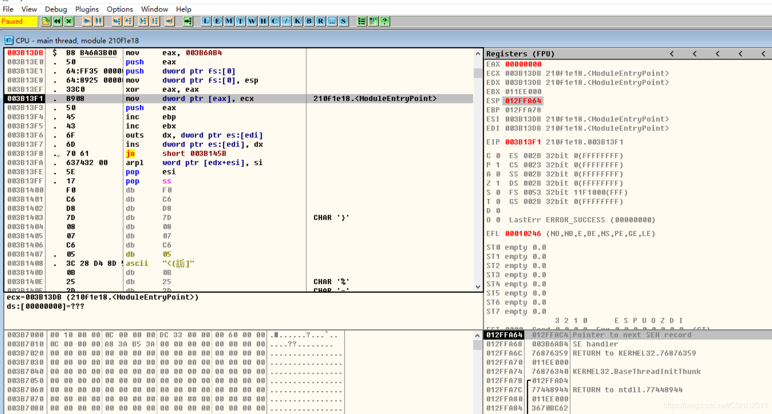Select the ESP register value 012FFA64
Viewport: 772px width, 414px height.
coord(523,101)
